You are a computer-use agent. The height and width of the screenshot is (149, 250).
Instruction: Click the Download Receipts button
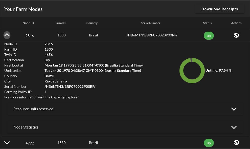pyautogui.click(x=219, y=9)
